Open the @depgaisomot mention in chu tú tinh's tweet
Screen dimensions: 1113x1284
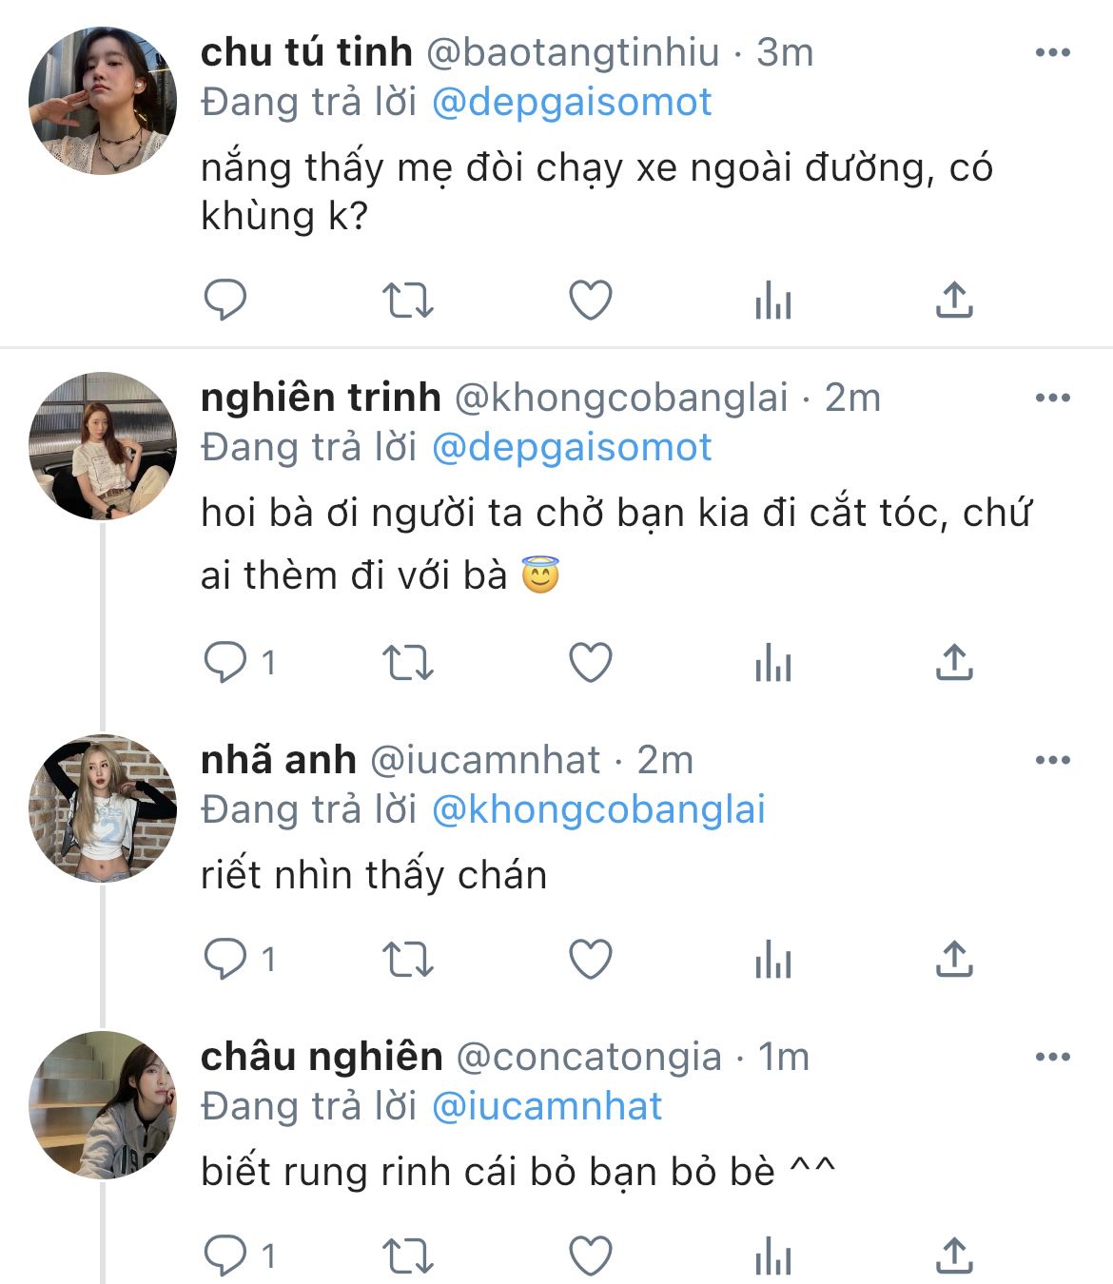[572, 102]
